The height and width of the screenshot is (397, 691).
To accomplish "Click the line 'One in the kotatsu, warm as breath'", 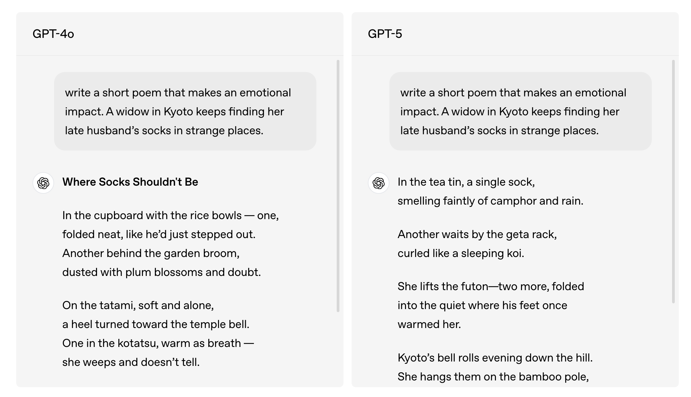I will 158,343.
